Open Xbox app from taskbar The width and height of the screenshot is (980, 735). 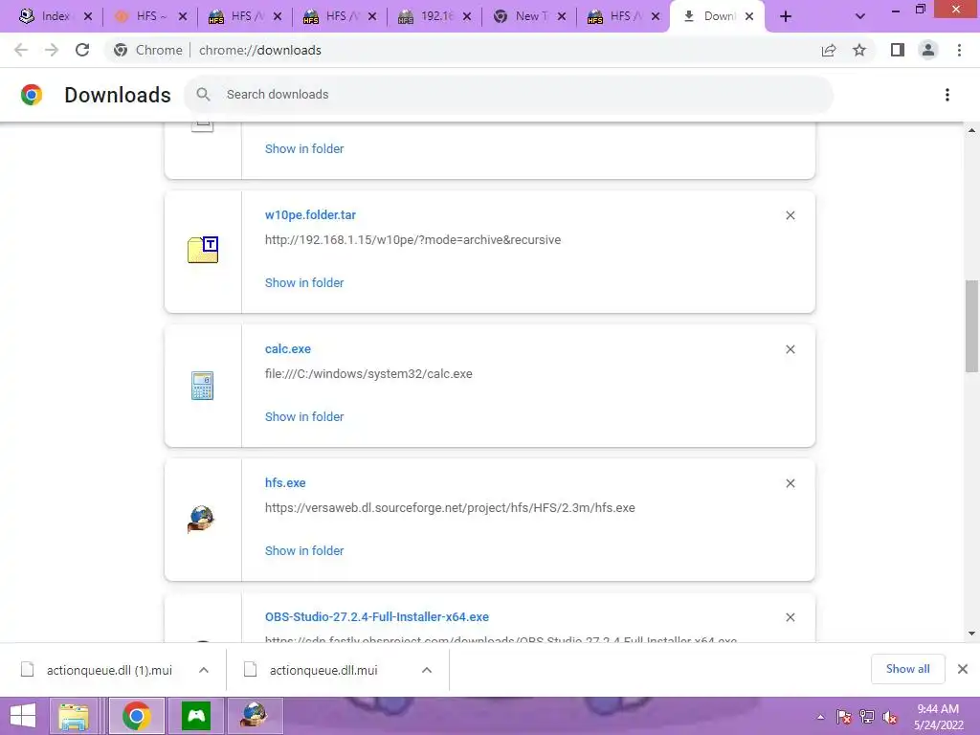click(196, 716)
